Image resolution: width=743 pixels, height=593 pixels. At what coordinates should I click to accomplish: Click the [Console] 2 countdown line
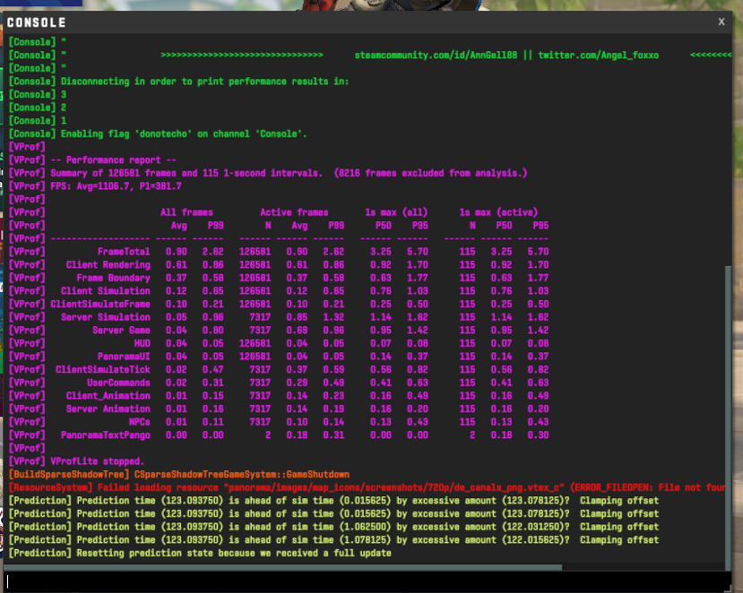[x=38, y=108]
